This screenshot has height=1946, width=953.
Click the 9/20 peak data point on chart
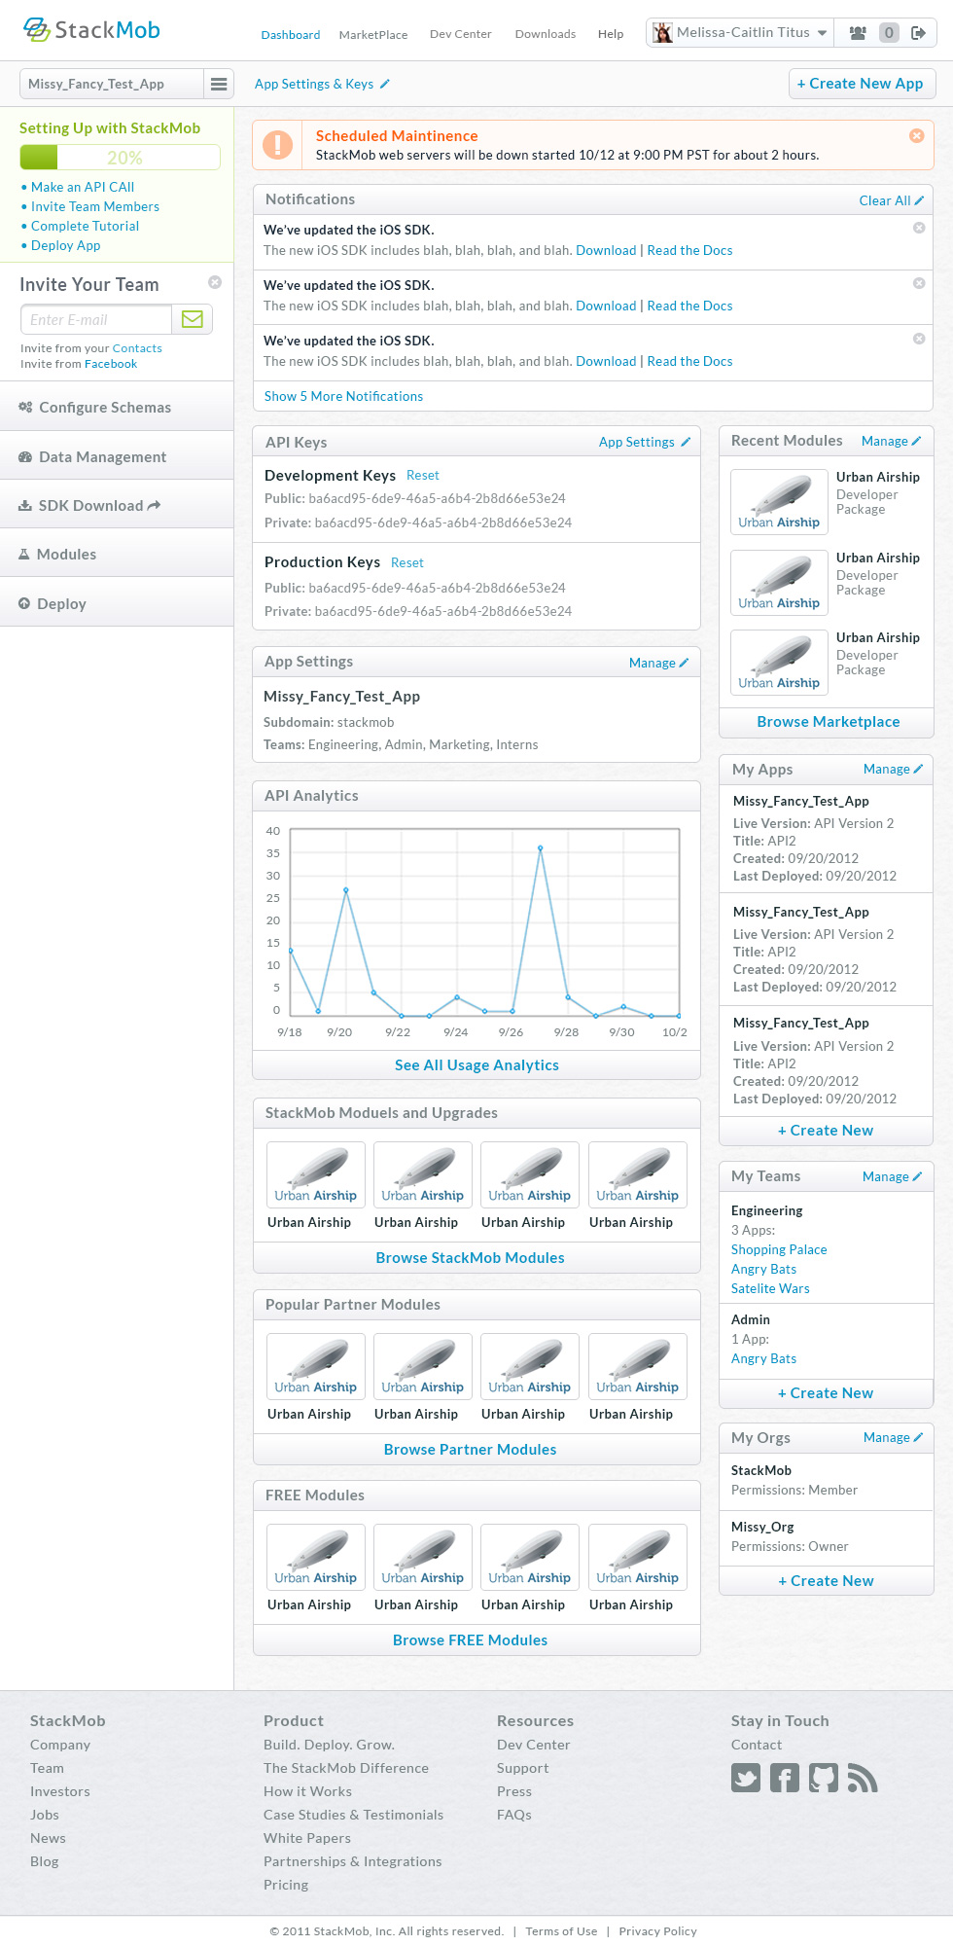click(345, 890)
